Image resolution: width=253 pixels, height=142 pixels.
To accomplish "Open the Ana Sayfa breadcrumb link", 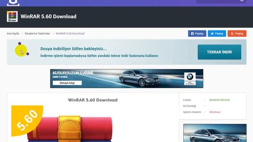I will [13, 34].
